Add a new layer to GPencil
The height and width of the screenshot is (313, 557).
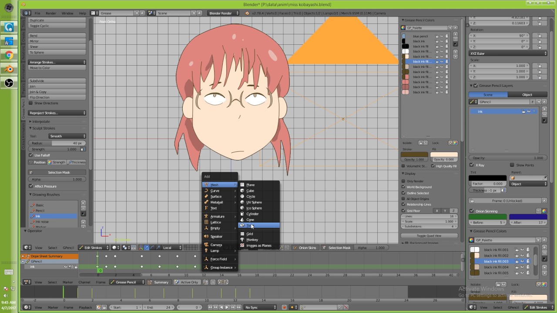(544, 109)
